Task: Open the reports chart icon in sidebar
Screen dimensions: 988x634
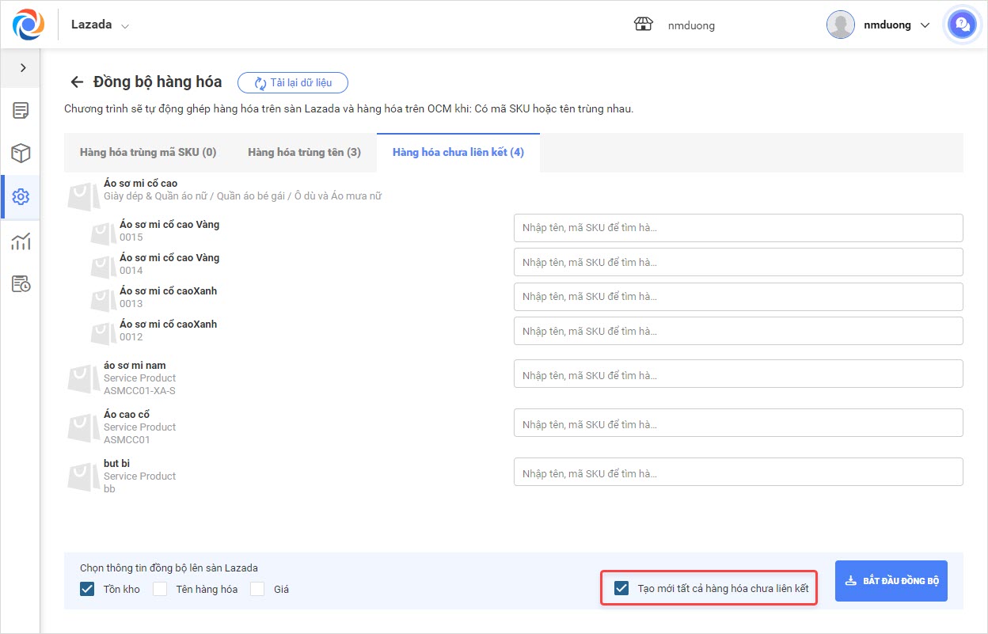Action: 21,241
